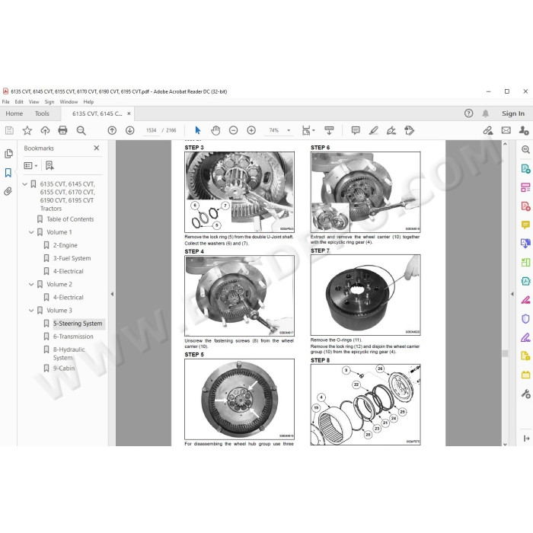Image resolution: width=533 pixels, height=533 pixels.
Task: Open the attachments paperclip panel
Action: tap(8, 191)
